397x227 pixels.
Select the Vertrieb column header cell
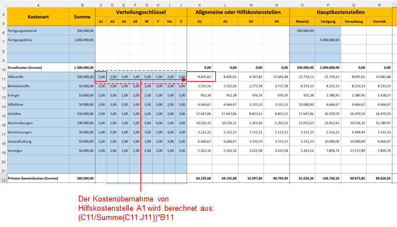(379, 21)
